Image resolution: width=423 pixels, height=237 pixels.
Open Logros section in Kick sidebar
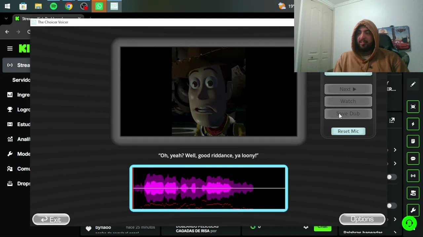[19, 110]
